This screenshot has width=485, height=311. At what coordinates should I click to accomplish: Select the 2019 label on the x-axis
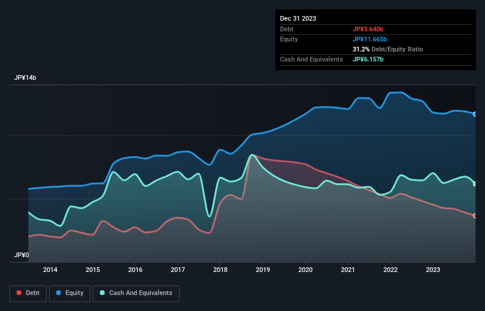(263, 270)
